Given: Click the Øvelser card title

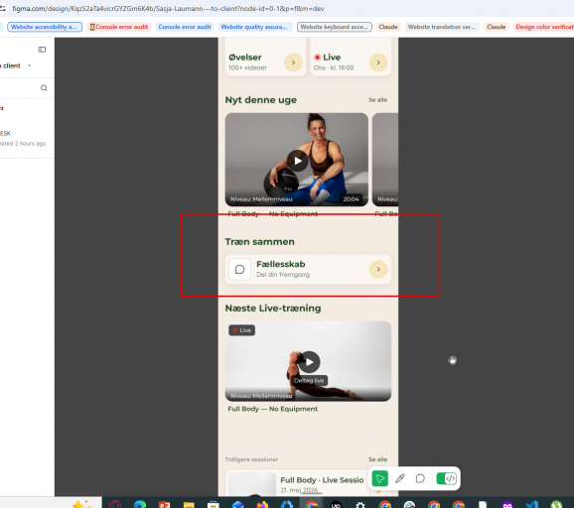Looking at the screenshot, I should [245, 58].
